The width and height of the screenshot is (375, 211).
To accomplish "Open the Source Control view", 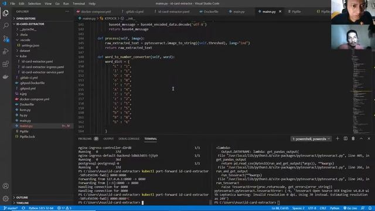I will click(x=5, y=39).
